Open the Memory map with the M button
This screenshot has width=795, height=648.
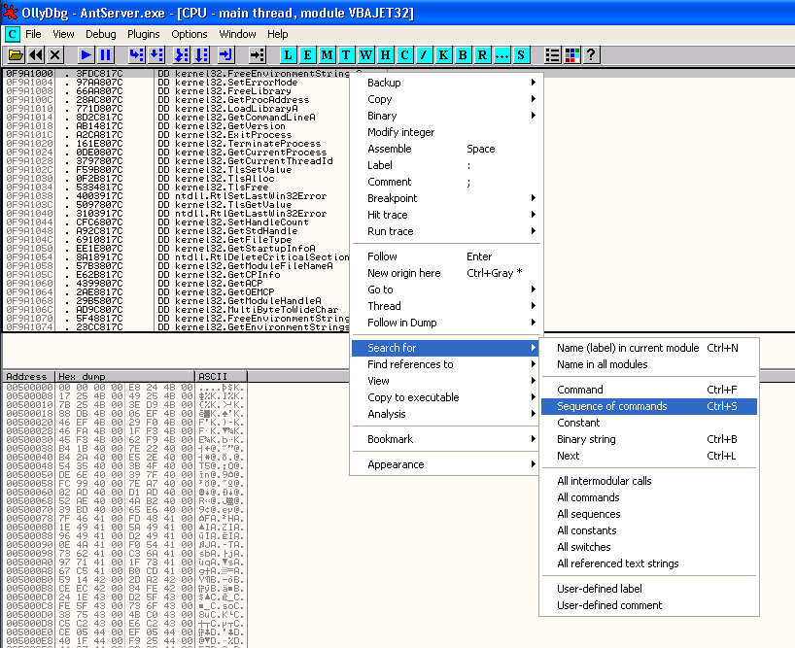point(327,54)
